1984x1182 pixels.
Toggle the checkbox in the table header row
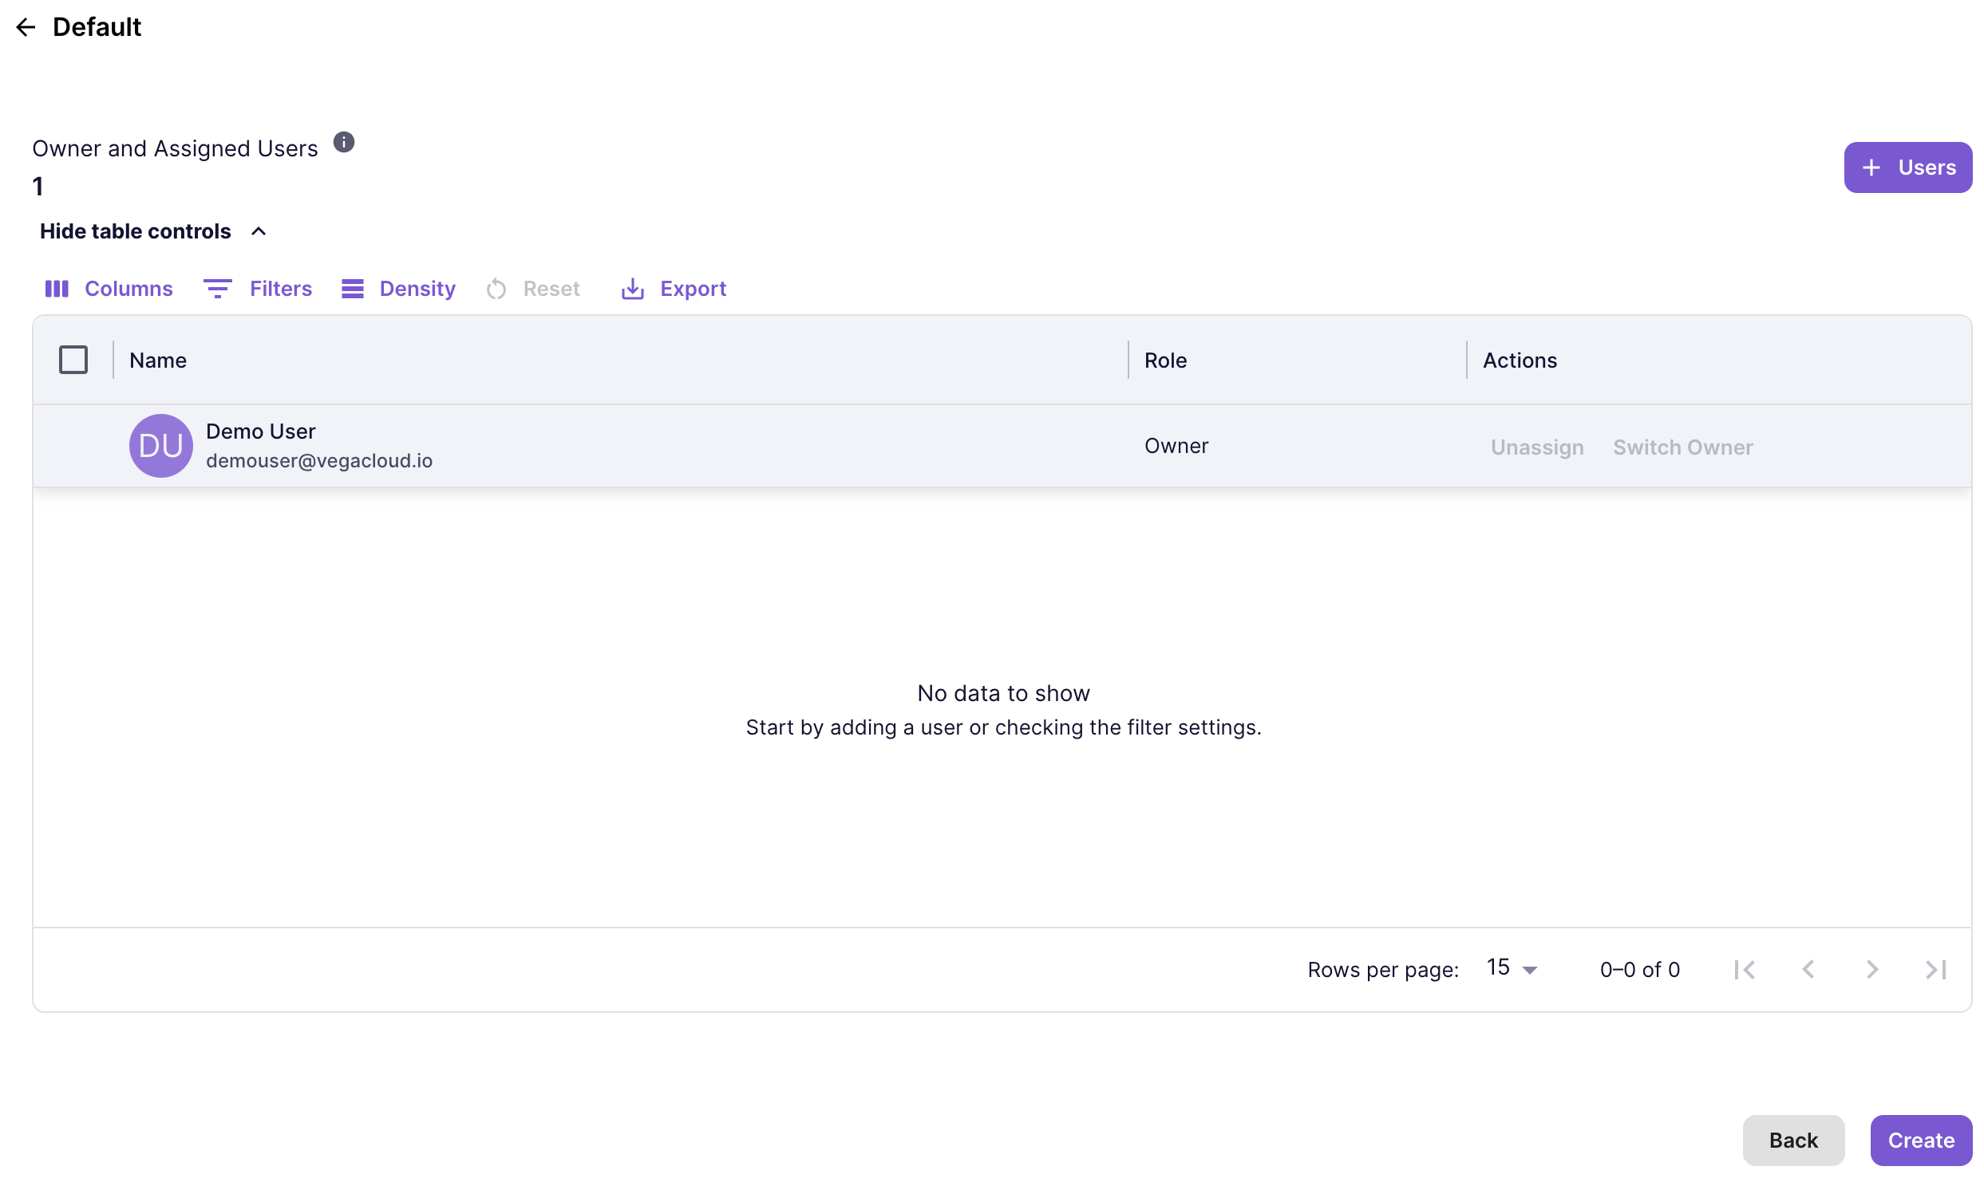(72, 359)
